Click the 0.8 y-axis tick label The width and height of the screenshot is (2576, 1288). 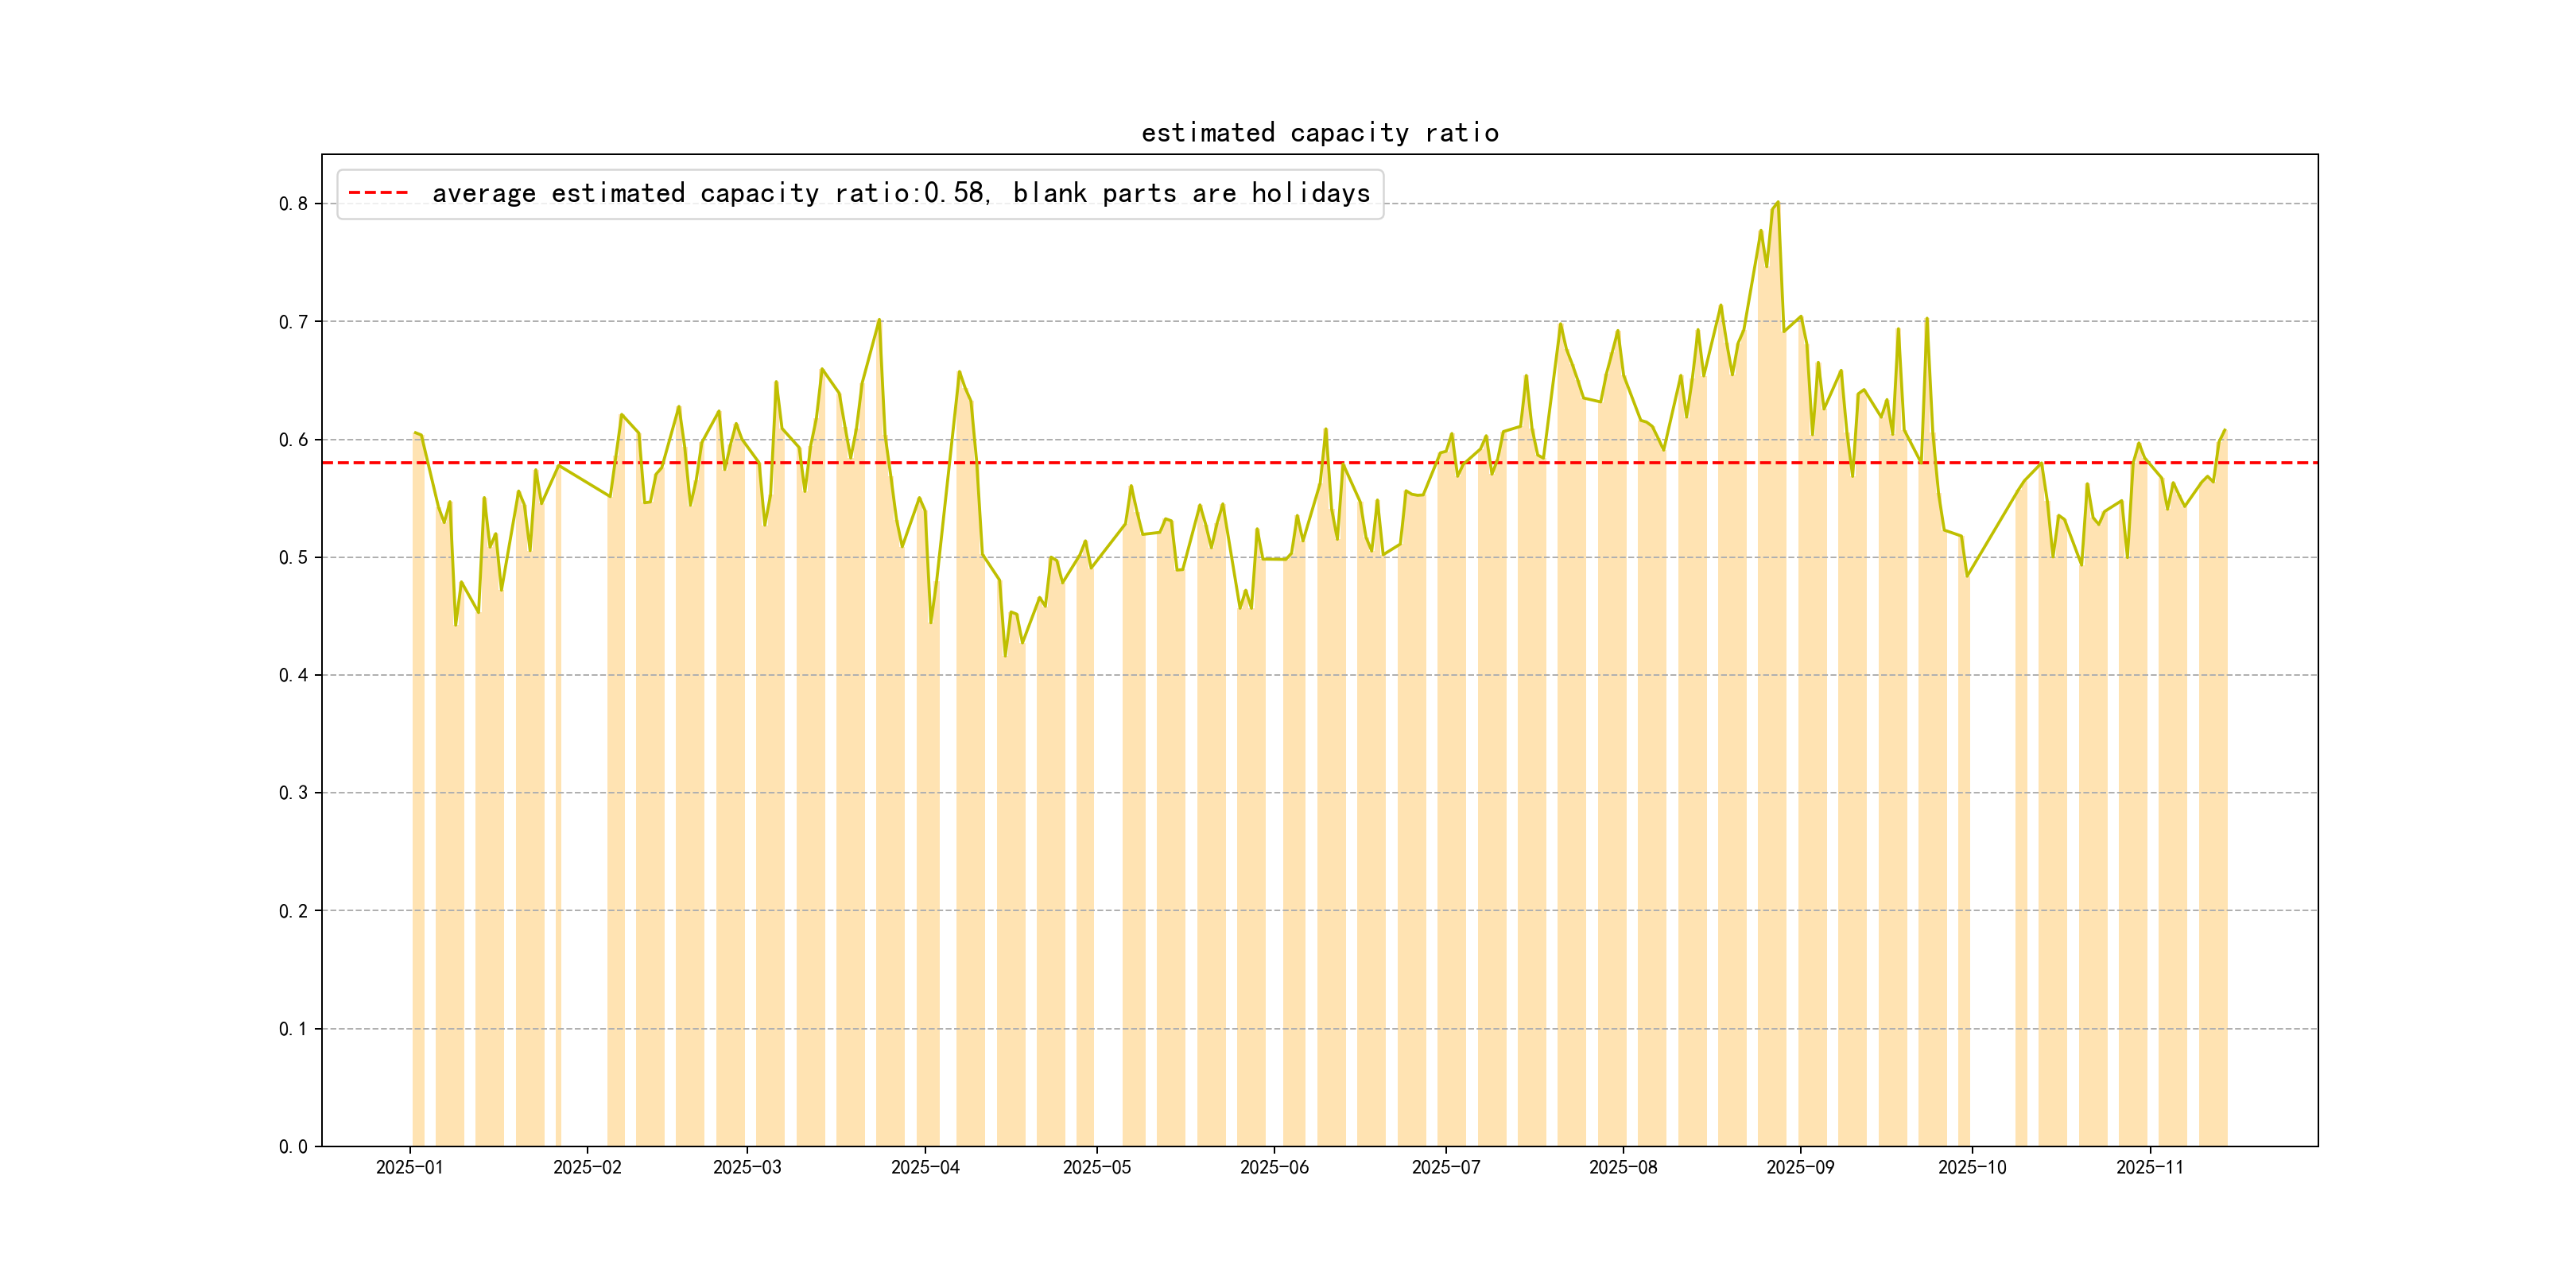293,204
